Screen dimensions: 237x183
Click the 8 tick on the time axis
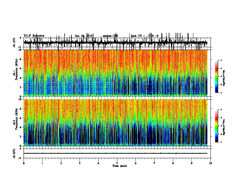(173, 163)
